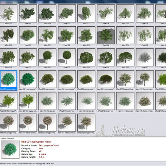Select Ива 049 Хакуро standard tree thumbnail
Viewport: 166px width, 166px height.
[x=28, y=123]
